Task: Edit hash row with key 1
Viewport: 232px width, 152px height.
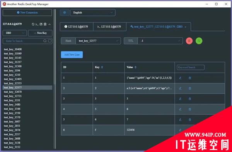Action: (x=180, y=78)
